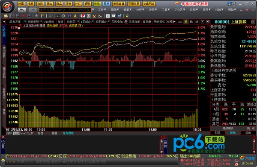
Task: Click the download tray icon in toolbar
Action: point(114,16)
